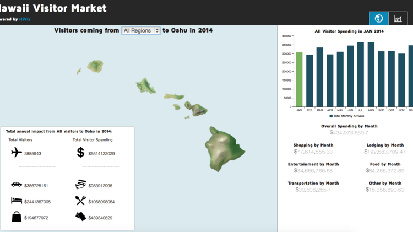
Task: Click the credit cards icon
Action: [81, 185]
